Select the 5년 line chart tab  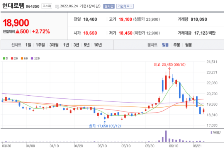tap(87, 45)
